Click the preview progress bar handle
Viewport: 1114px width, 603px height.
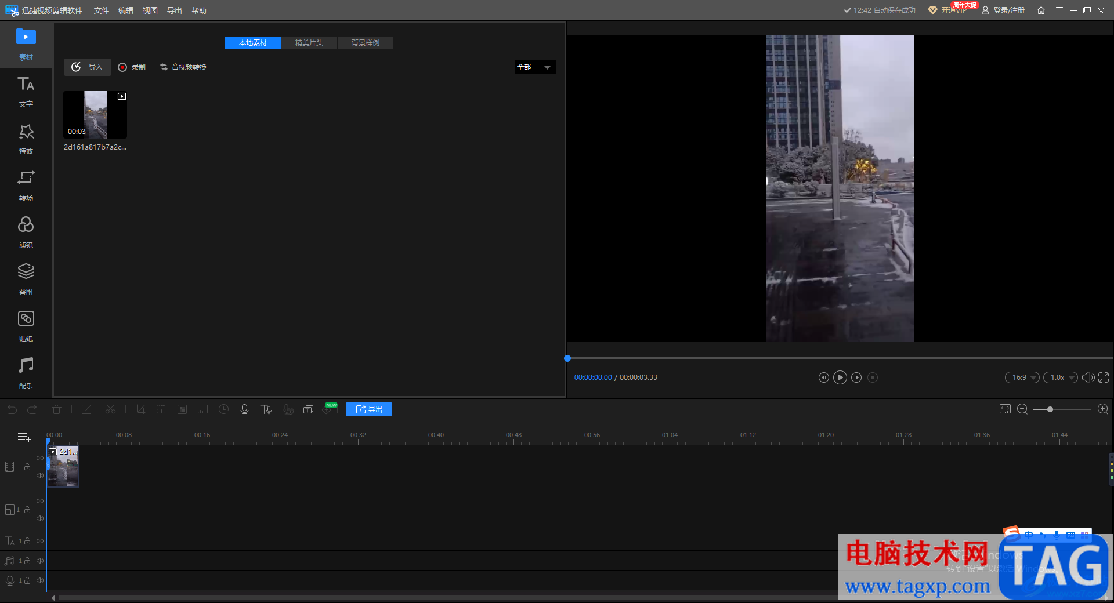pos(567,358)
